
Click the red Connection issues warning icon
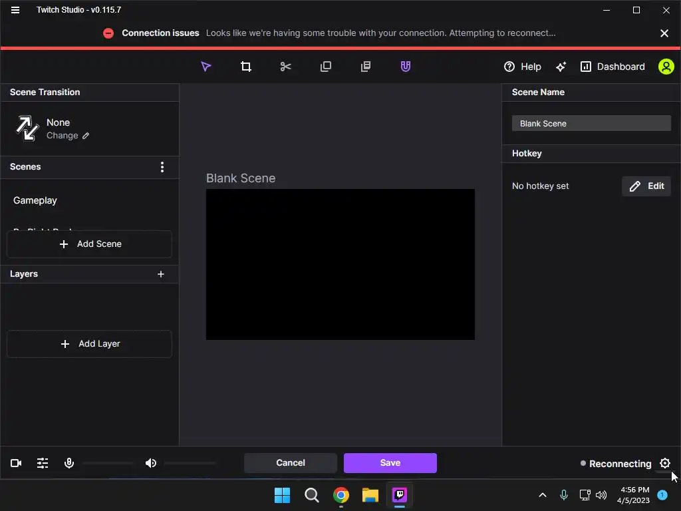(108, 33)
